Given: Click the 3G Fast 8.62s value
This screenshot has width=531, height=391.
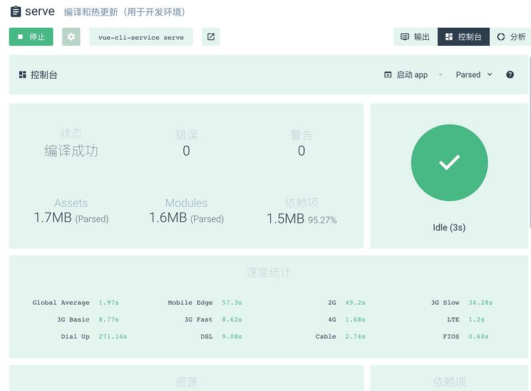Looking at the screenshot, I should (x=232, y=319).
